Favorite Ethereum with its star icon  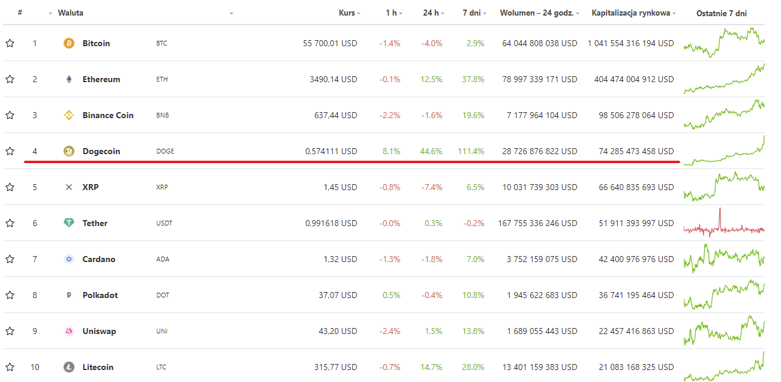[x=10, y=79]
